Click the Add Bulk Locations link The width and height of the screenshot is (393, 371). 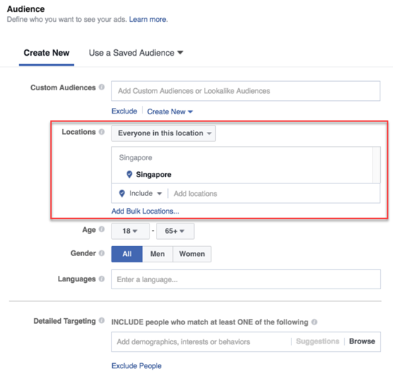[x=145, y=211]
